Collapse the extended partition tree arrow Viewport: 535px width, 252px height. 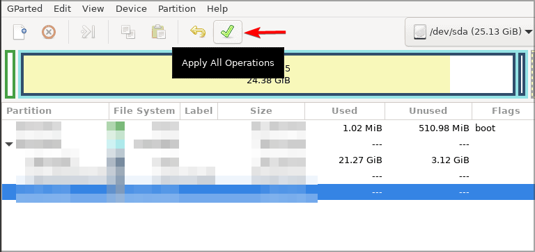pos(9,144)
